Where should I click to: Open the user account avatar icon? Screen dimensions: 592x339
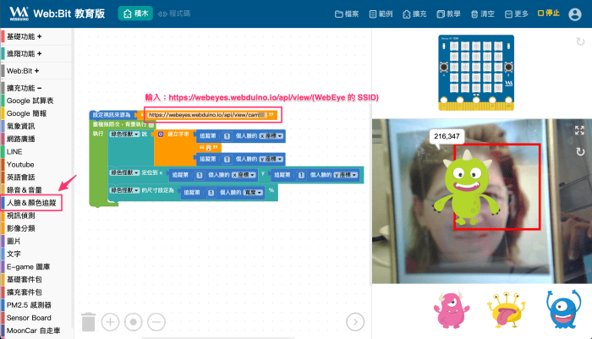tap(574, 14)
